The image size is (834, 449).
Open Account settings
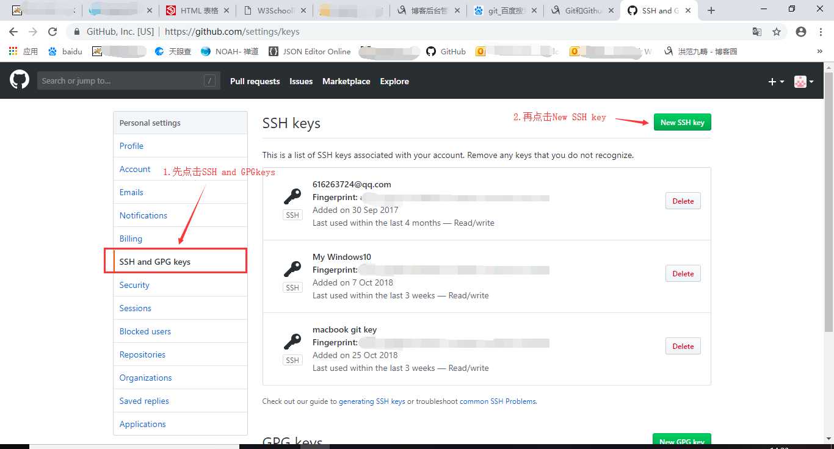point(180,169)
